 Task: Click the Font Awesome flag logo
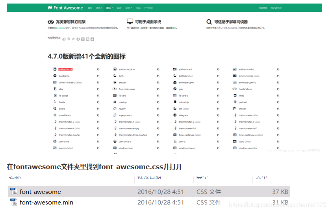tap(50, 8)
